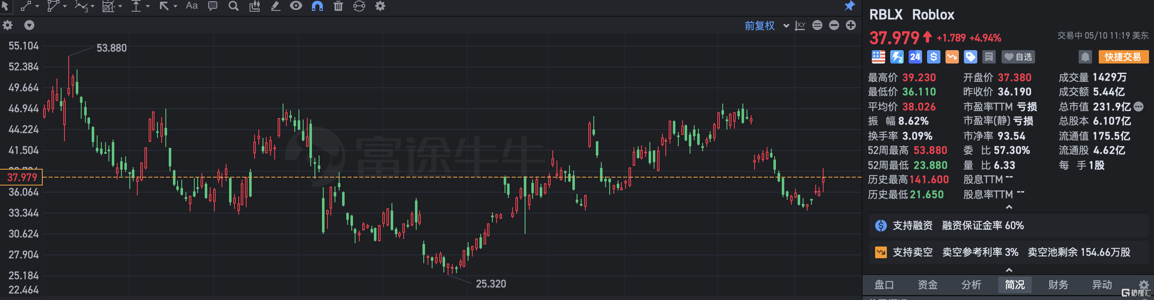Screen dimensions: 1154x300
Task: Click the 成交量 1429万 value
Action: point(1109,77)
